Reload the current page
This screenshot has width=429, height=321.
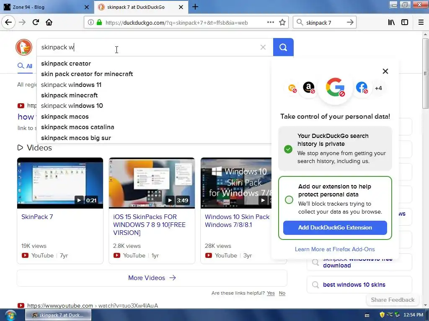click(x=36, y=23)
